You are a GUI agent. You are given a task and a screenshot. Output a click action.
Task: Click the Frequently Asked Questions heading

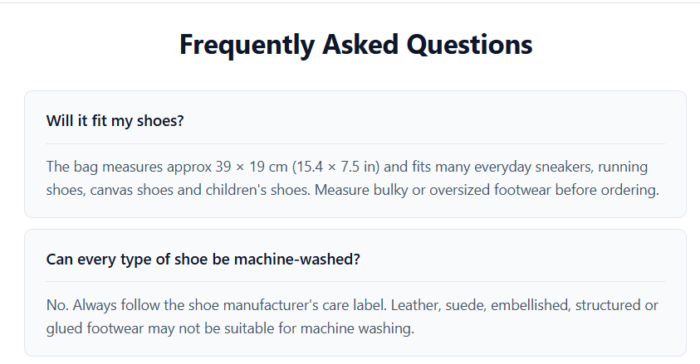pos(355,44)
